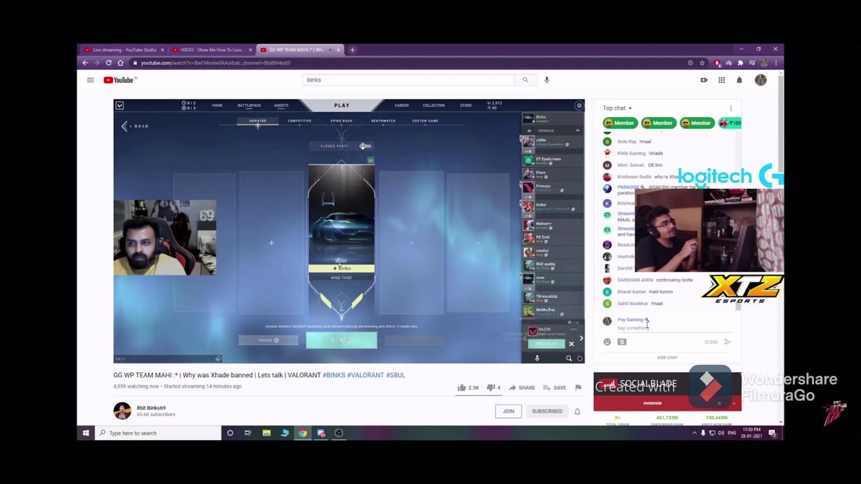Open the Windows Start button
This screenshot has height=484, width=861.
85,433
